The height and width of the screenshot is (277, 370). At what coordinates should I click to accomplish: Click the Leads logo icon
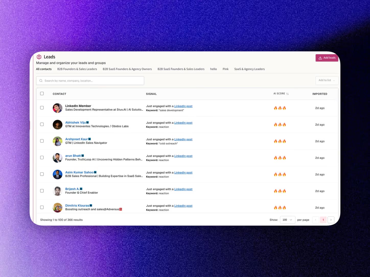pos(39,57)
